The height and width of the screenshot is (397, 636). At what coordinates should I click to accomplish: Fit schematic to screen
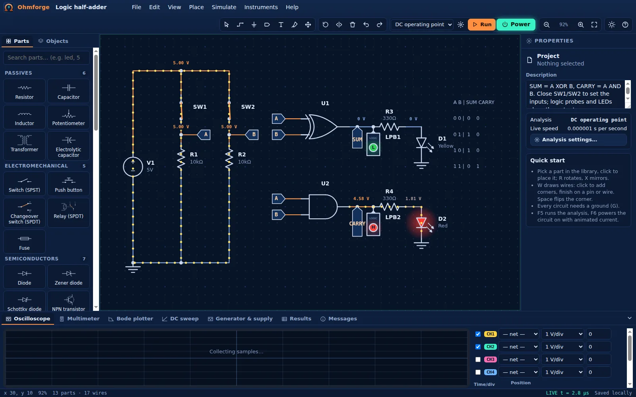594,25
